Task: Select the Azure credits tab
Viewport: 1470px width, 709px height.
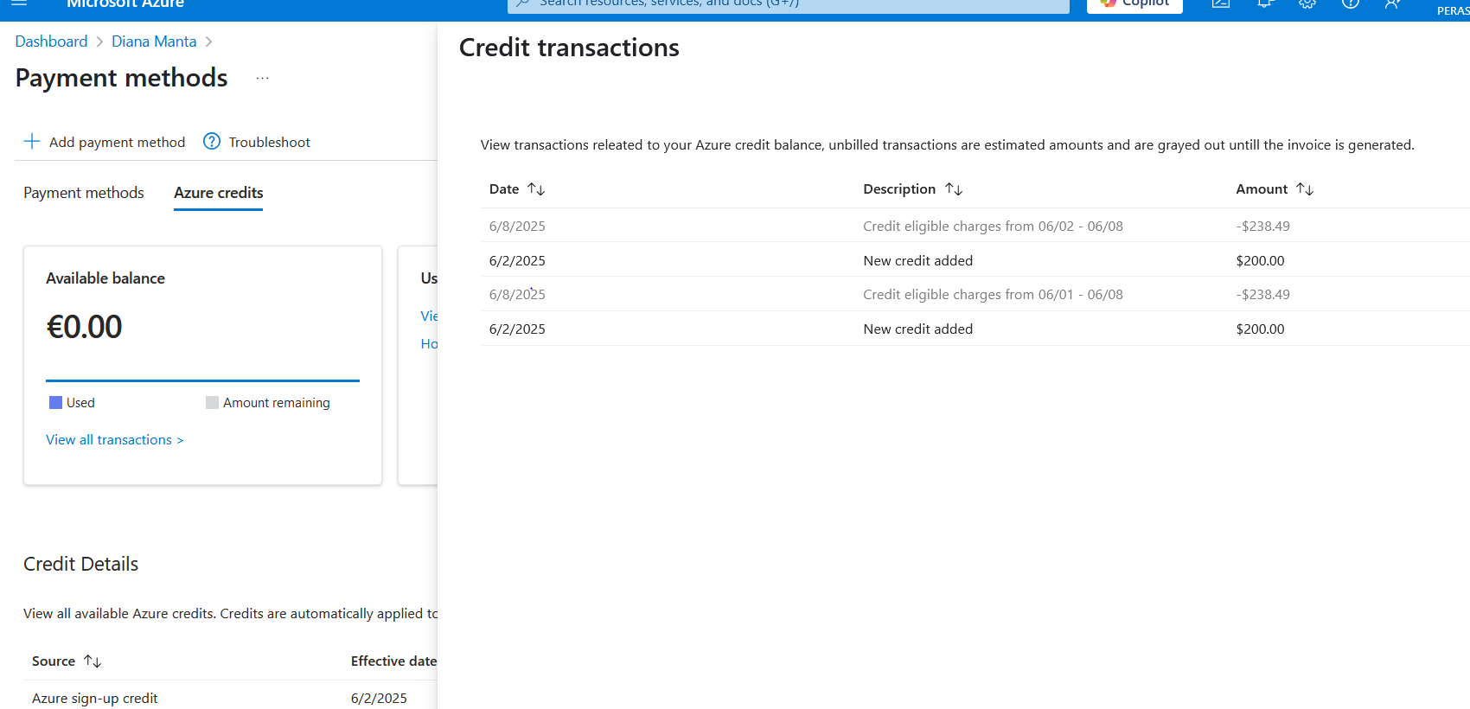Action: pos(219,193)
